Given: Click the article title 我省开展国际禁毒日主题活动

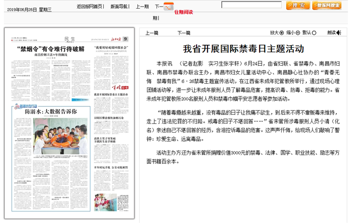Looking at the screenshot, I should click(243, 49).
